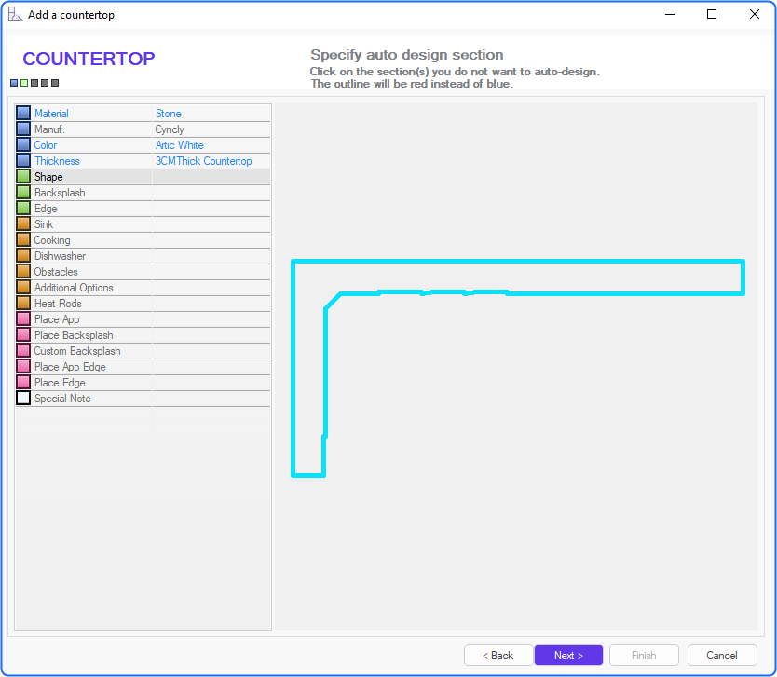The height and width of the screenshot is (677, 777).
Task: Open the Color step
Action: 46,145
